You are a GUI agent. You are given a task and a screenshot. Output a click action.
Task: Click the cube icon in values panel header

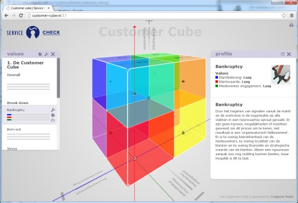40,54
